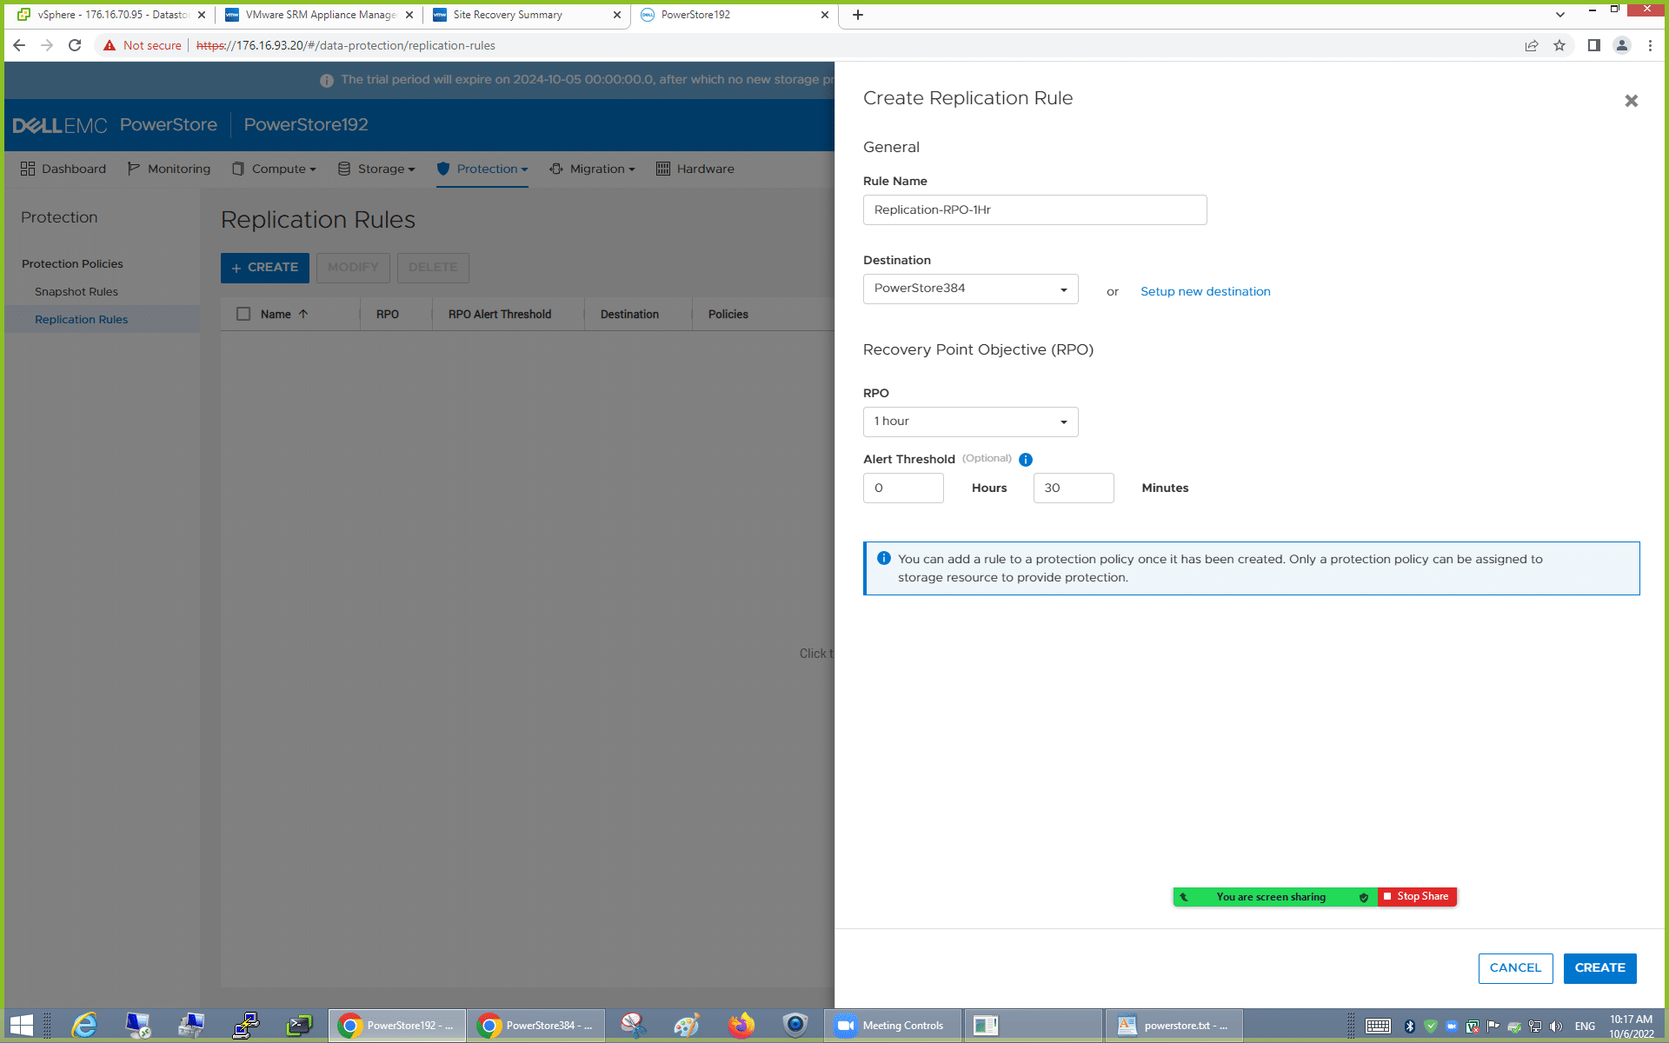Click the Destination column header
This screenshot has height=1043, width=1669.
coord(629,314)
